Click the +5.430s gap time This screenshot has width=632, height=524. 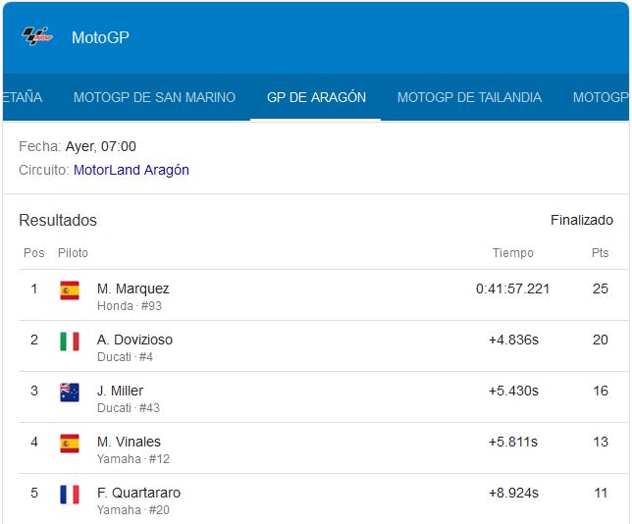(x=513, y=391)
